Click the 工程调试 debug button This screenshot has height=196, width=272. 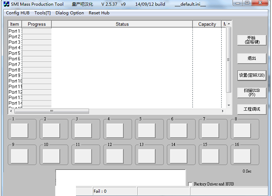(252, 109)
